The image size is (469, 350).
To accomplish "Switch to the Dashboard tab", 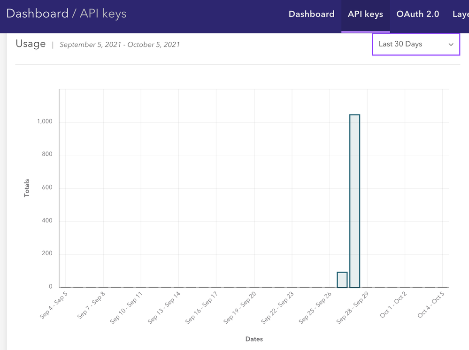I will [x=311, y=14].
